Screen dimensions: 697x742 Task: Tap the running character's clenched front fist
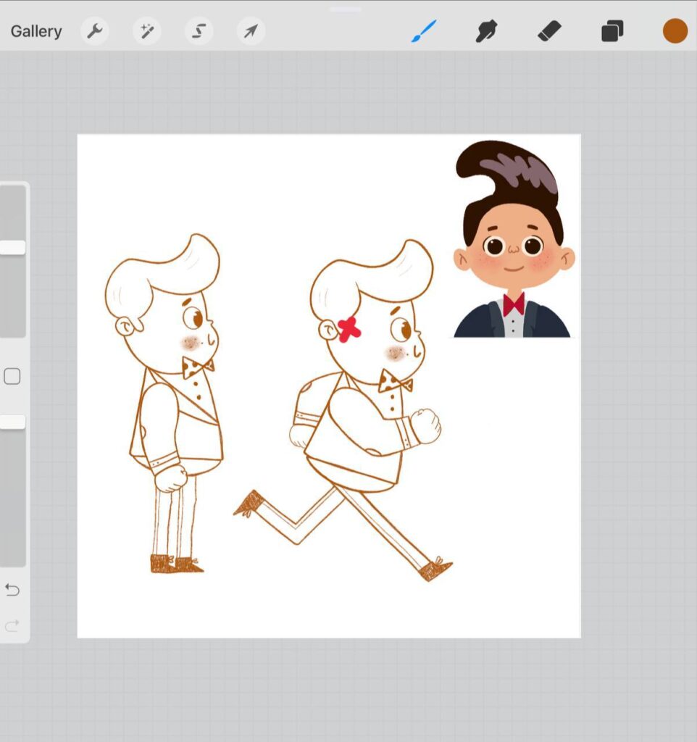pos(426,425)
